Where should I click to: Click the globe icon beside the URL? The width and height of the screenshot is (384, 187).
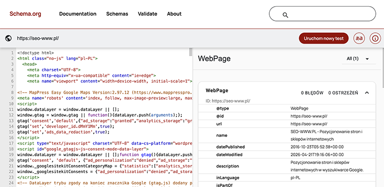8,38
